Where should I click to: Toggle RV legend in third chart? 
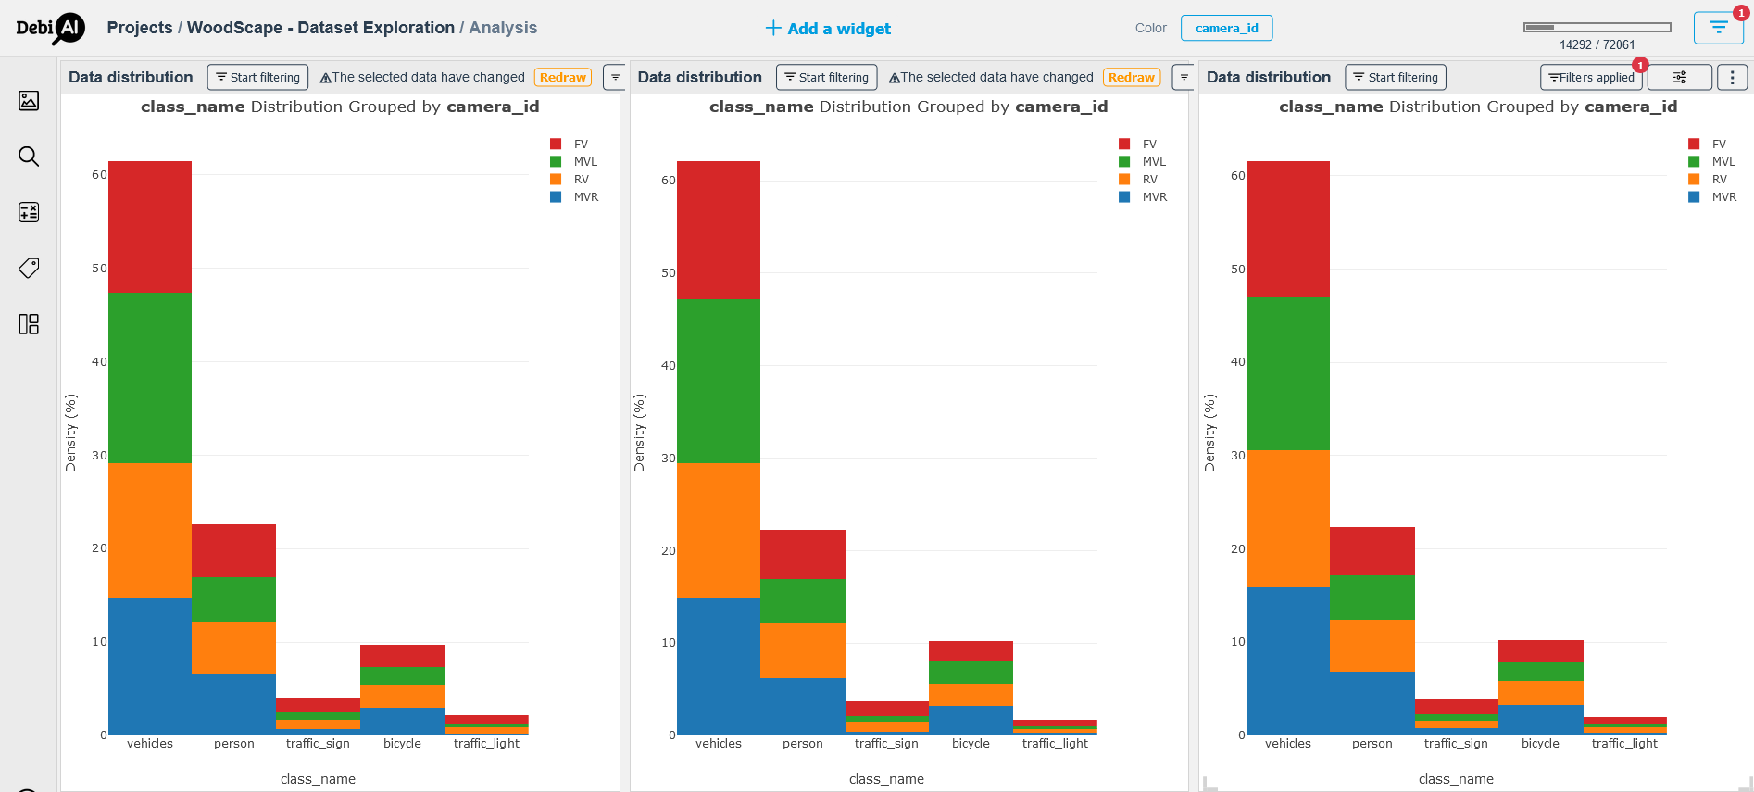(x=1708, y=179)
